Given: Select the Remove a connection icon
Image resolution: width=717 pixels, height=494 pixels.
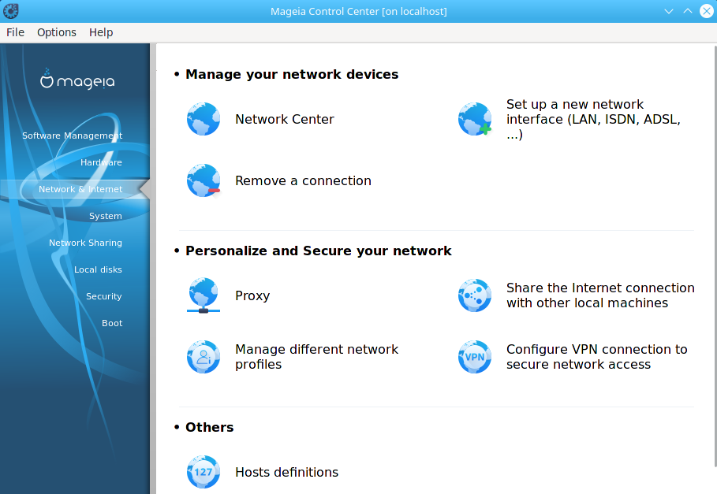Looking at the screenshot, I should pyautogui.click(x=203, y=180).
